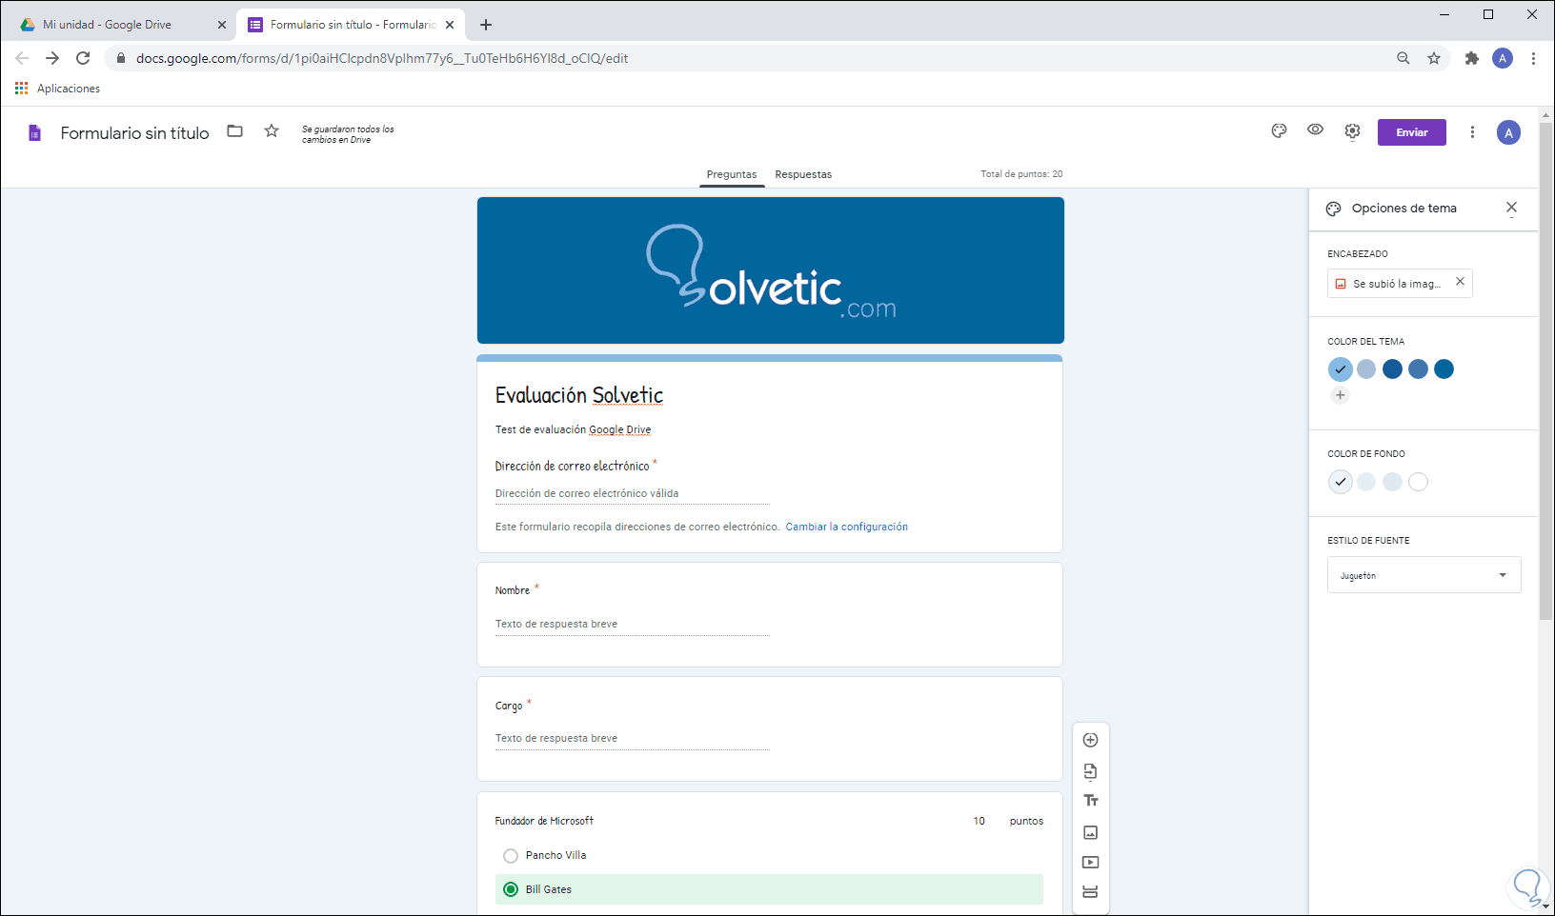
Task: Open the Cambiar la configuración link
Action: (846, 527)
